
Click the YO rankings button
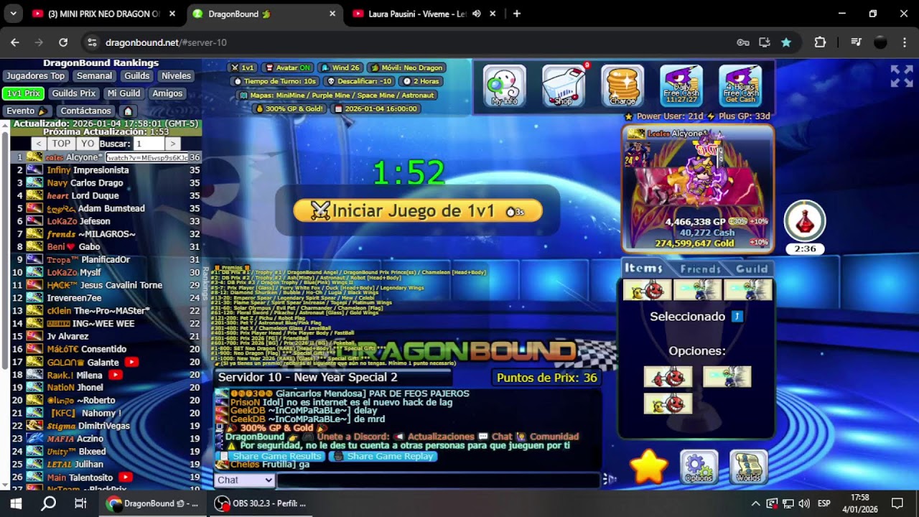pyautogui.click(x=87, y=144)
